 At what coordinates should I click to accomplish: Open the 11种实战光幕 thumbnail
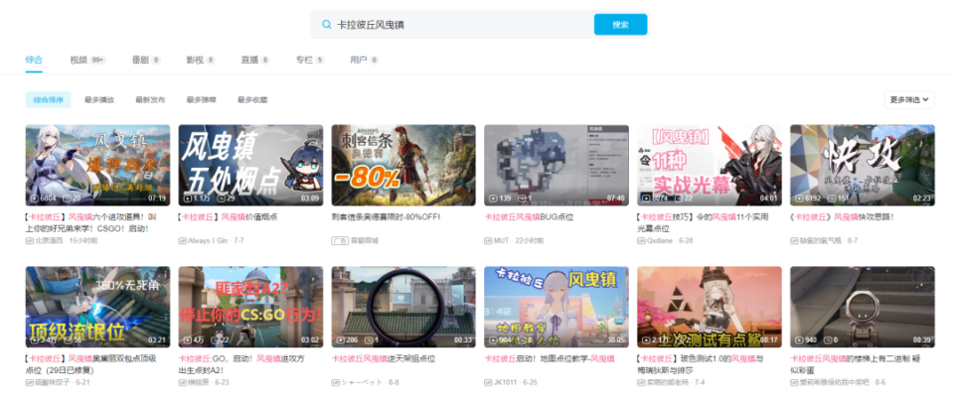coord(710,166)
